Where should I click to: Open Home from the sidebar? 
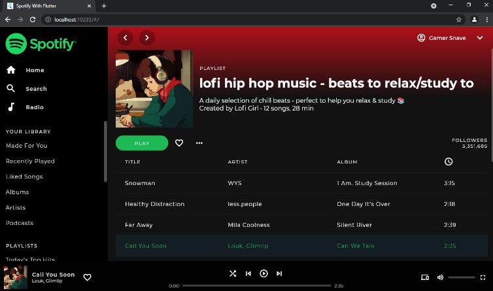click(x=35, y=70)
